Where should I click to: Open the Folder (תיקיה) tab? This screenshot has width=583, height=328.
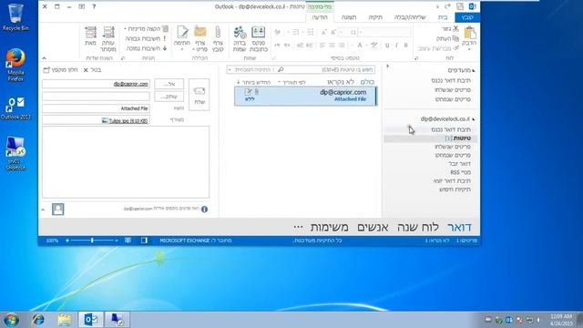point(375,17)
